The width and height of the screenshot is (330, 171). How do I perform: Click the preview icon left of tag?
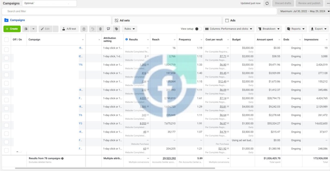point(108,29)
